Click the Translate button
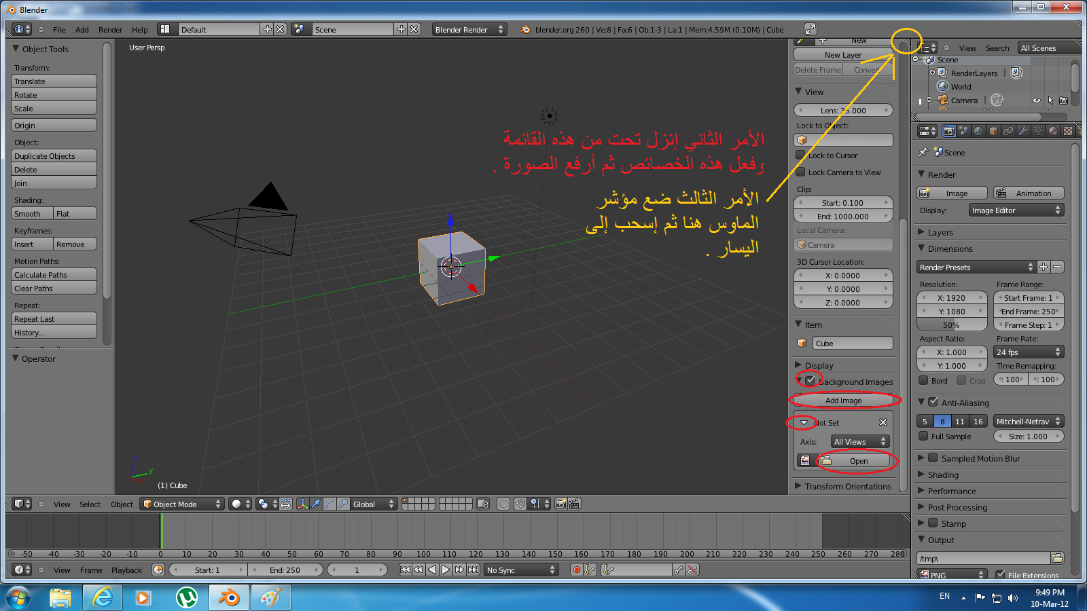The image size is (1087, 611). pos(54,81)
